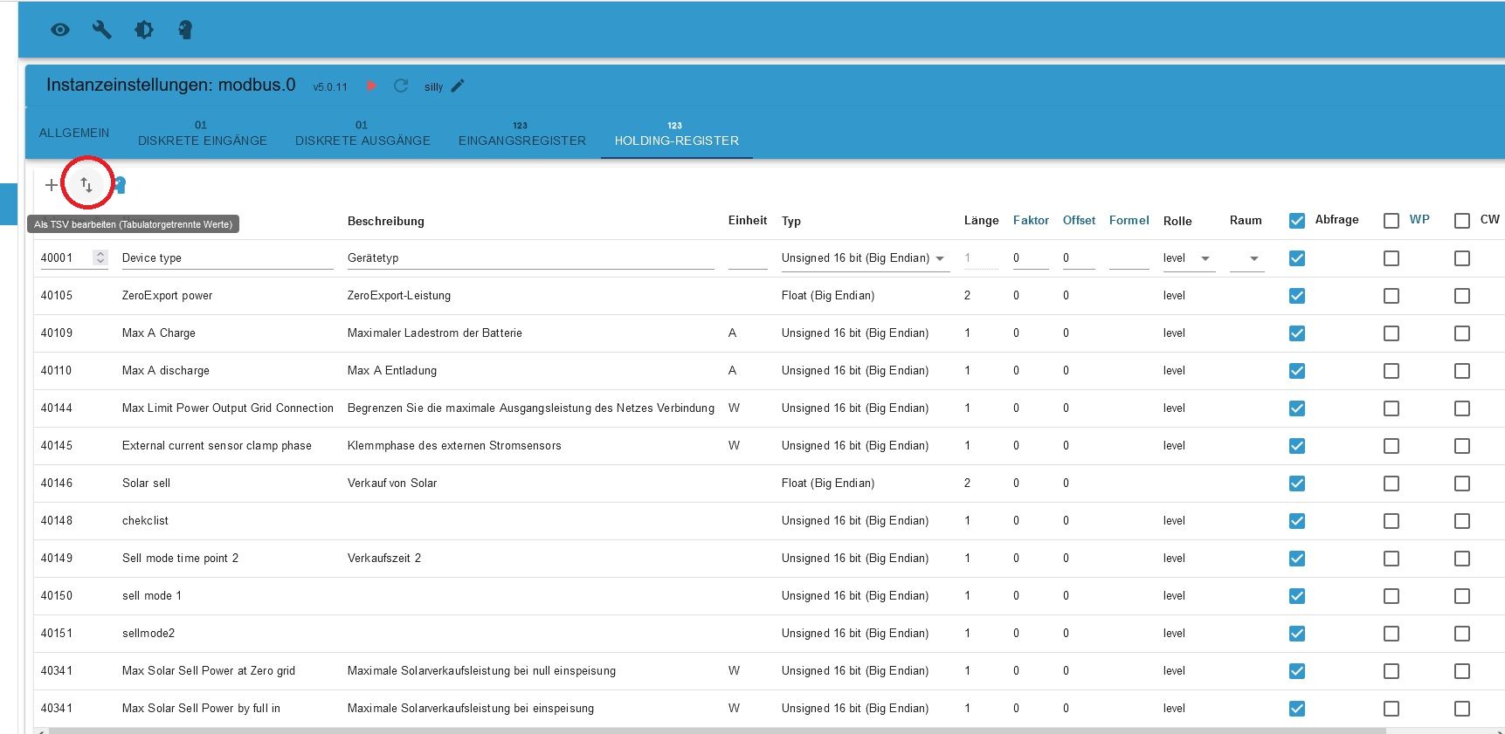The image size is (1505, 734).
Task: Click the Verkaufszeit 2 description
Action: (x=384, y=559)
